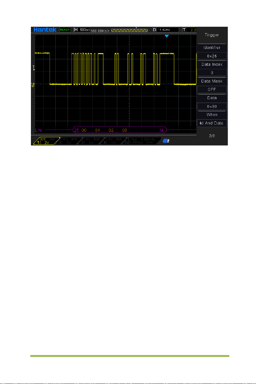Image resolution: width=256 pixels, height=384 pixels.
Task: Click the H 500us timebase readout
Action: [82, 30]
